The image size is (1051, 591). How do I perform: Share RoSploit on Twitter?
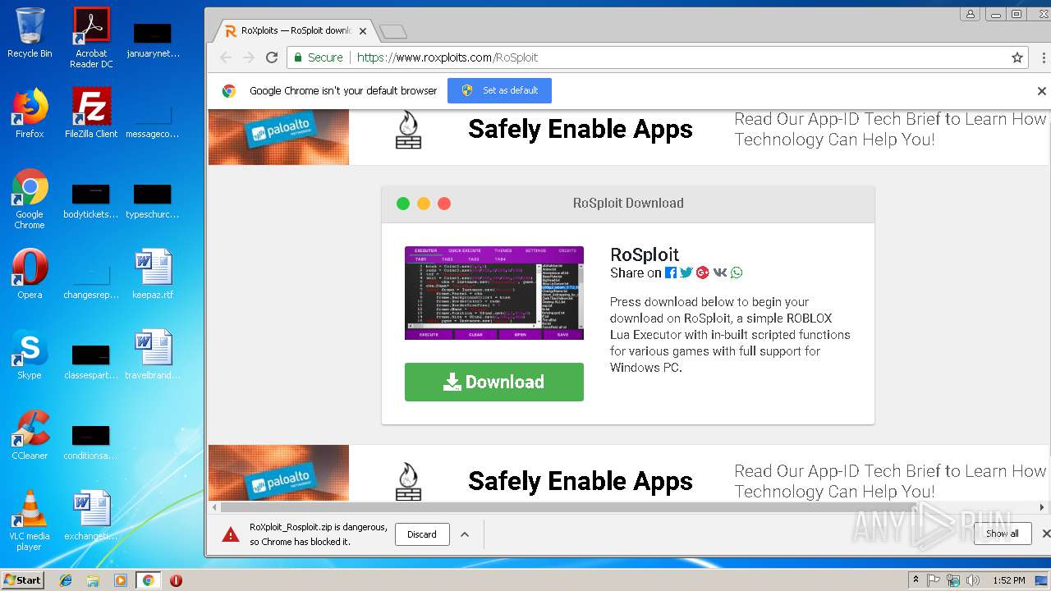click(686, 273)
